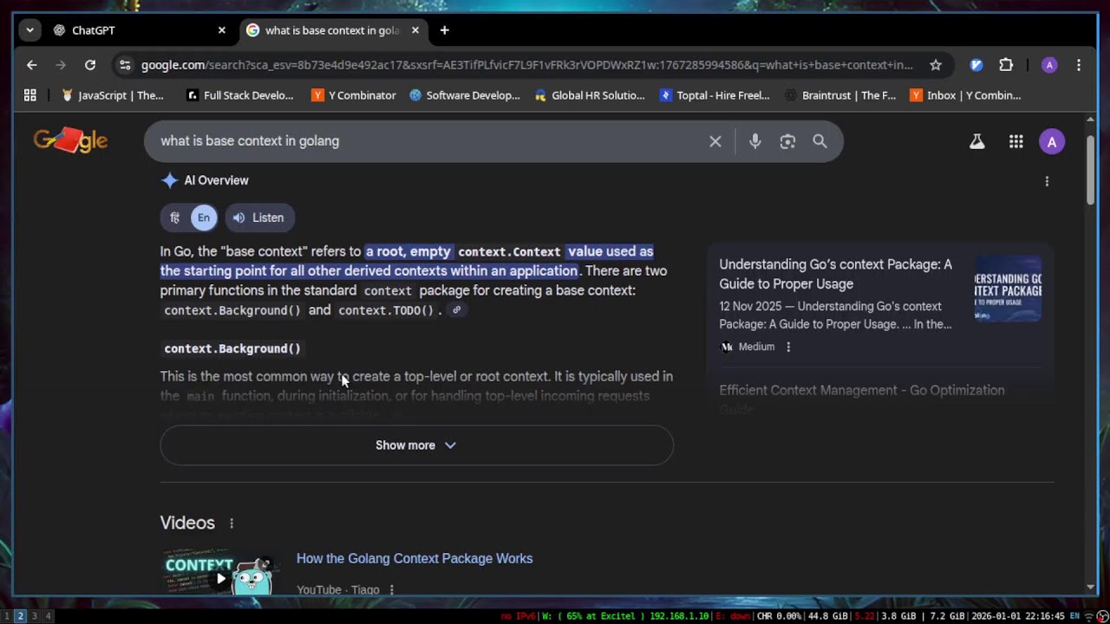Click the page vertical scrollbar
The image size is (1110, 624).
[1091, 170]
